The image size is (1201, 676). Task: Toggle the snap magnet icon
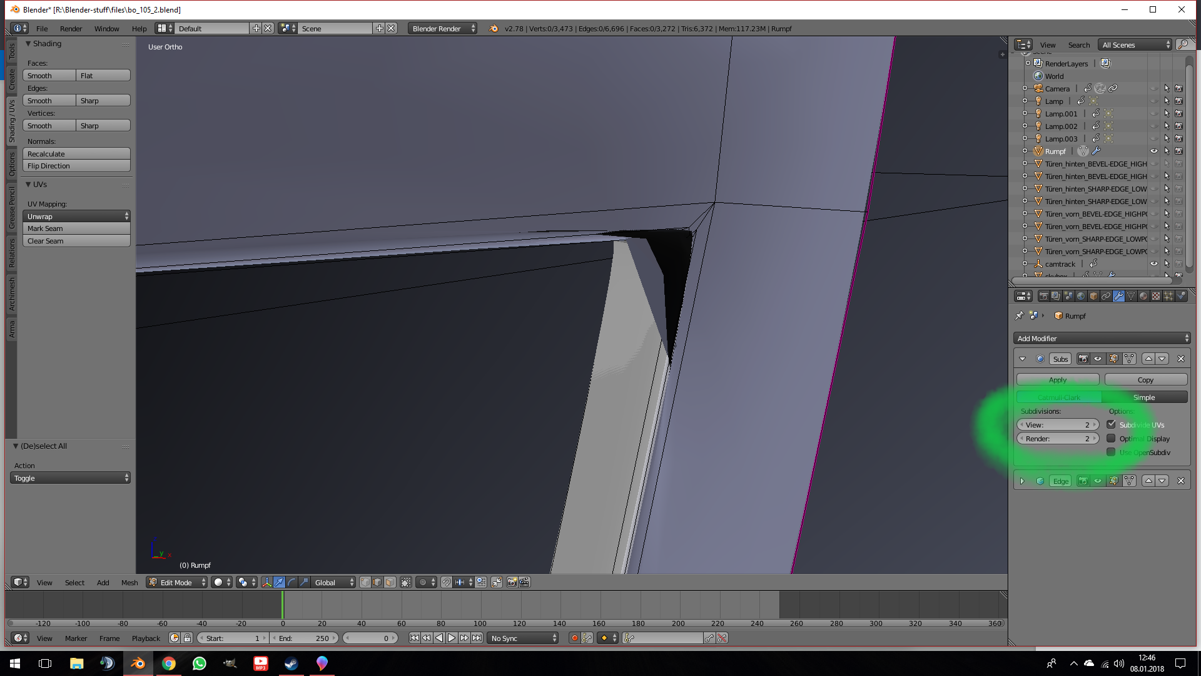point(447,582)
